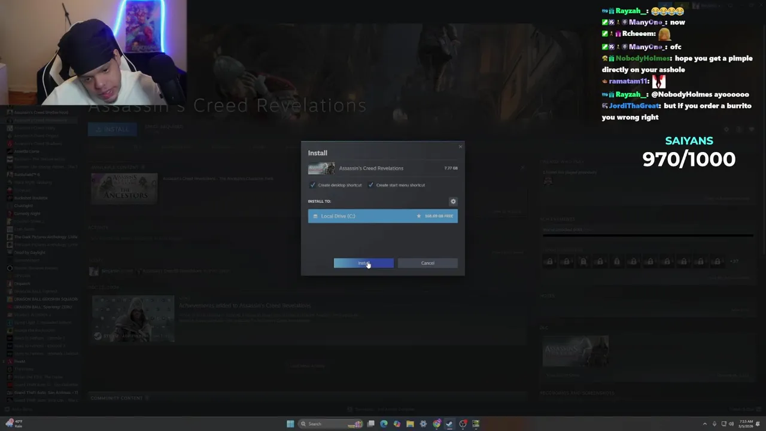The image size is (766, 431).
Task: Open install location settings gear
Action: pyautogui.click(x=453, y=202)
